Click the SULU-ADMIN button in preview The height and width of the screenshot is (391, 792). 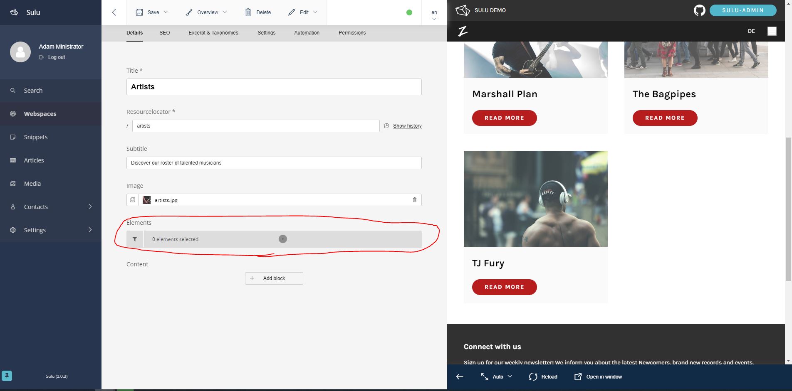click(743, 10)
